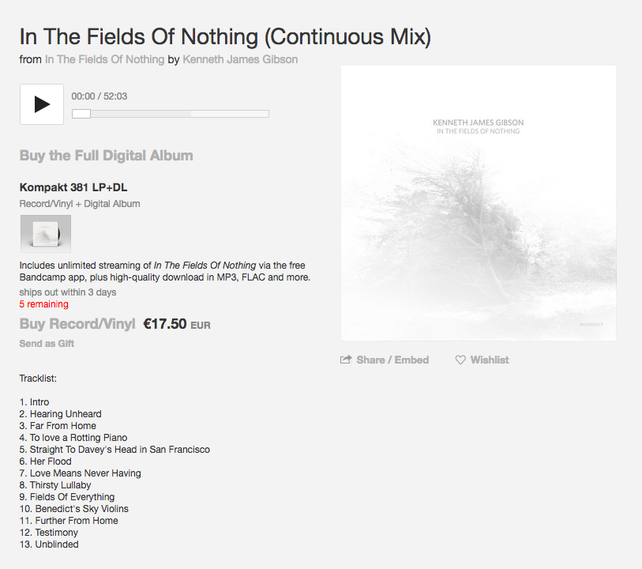
Task: Click Buy Record/Vinyl
Action: pos(77,324)
